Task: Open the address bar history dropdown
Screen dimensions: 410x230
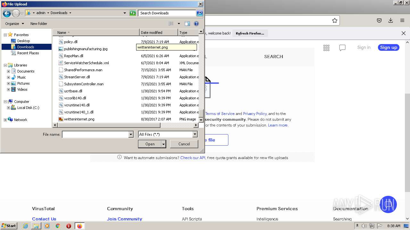Action: [125, 13]
